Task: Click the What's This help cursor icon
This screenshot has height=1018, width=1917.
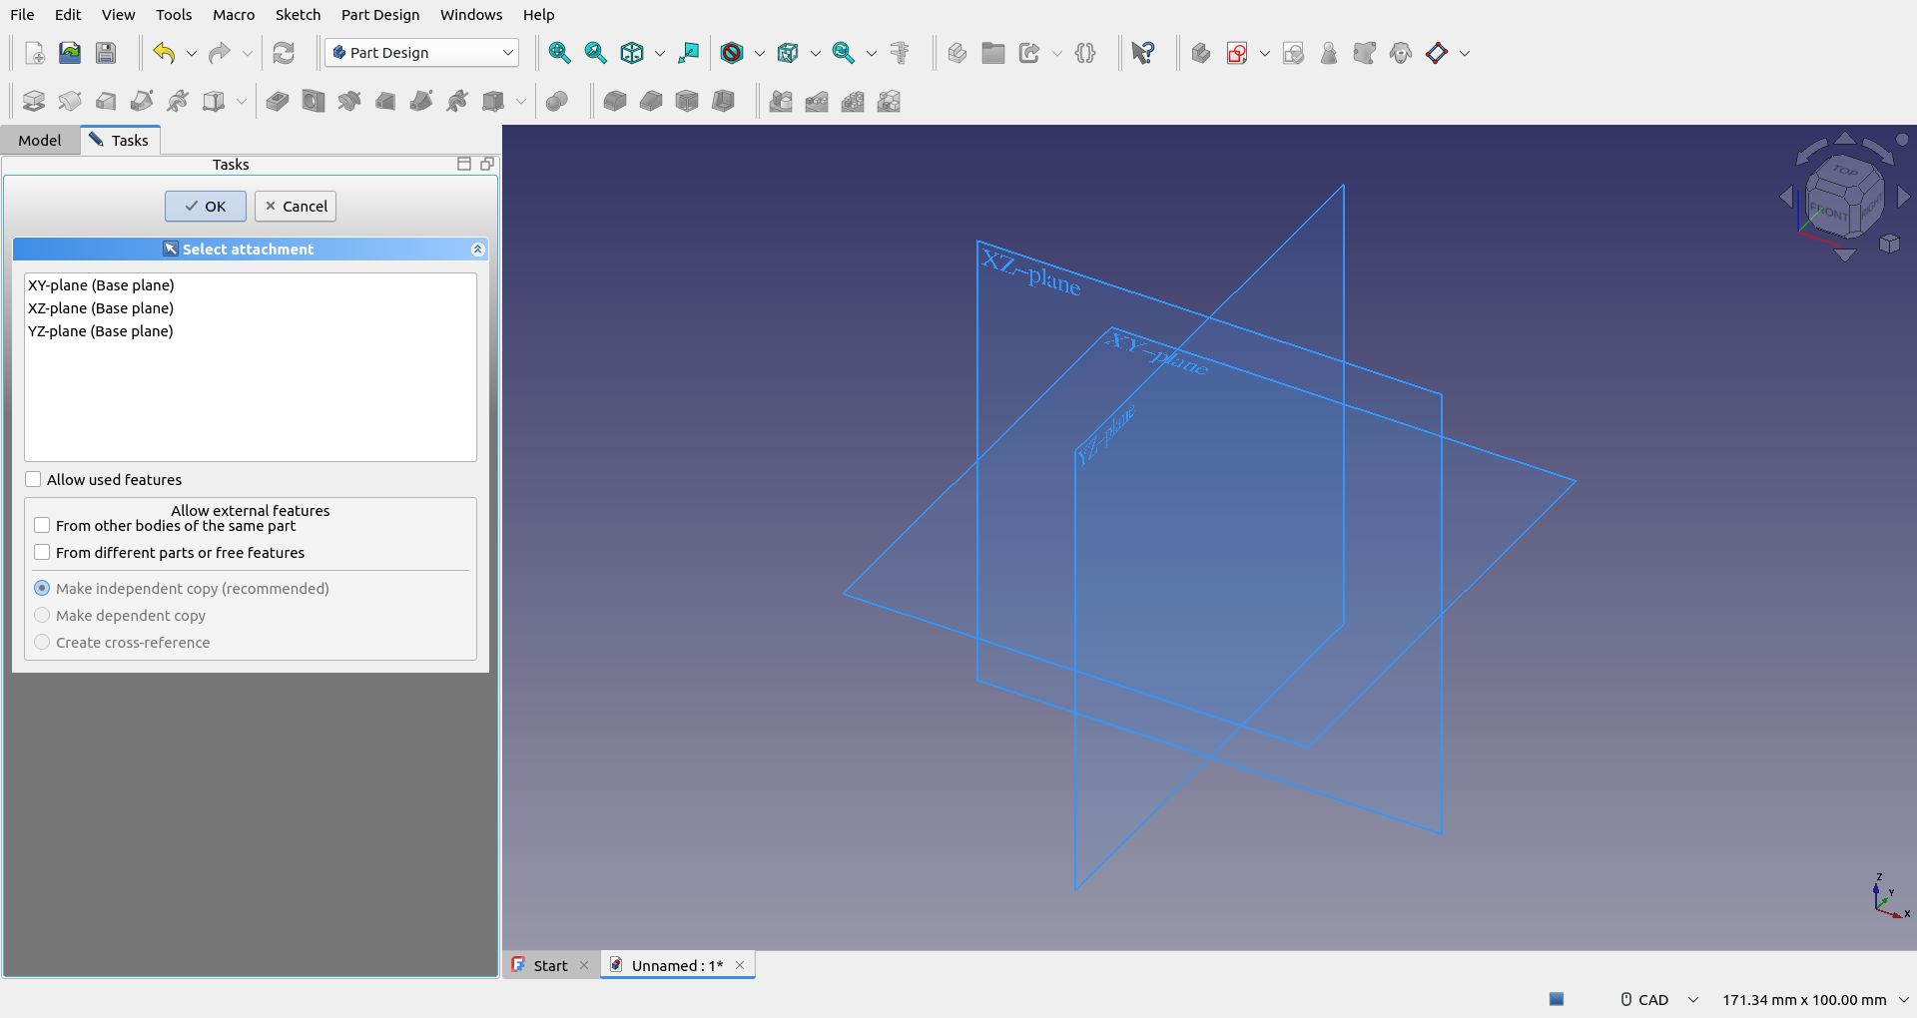Action: (x=1143, y=53)
